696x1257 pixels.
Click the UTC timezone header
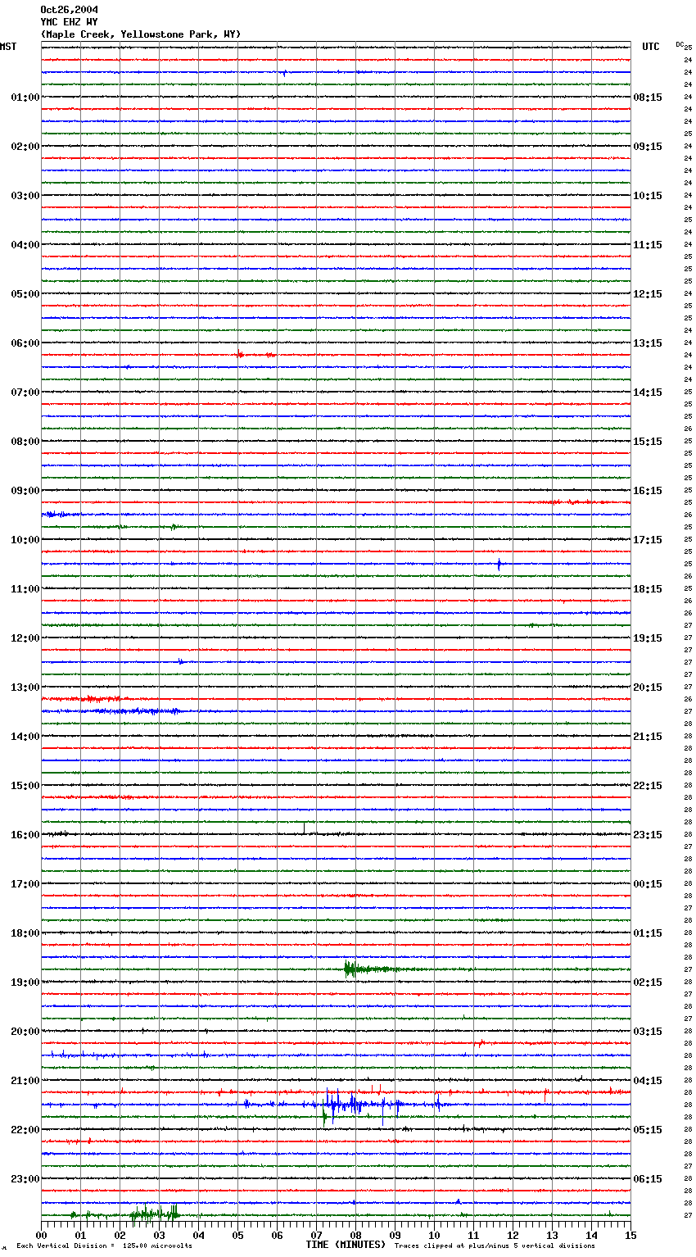(651, 47)
